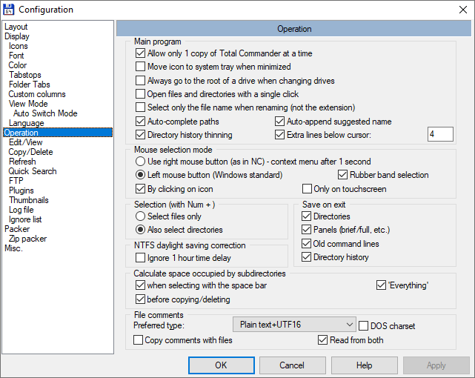This screenshot has width=475, height=378.
Task: Select Quick Search in the tree
Action: pos(33,171)
